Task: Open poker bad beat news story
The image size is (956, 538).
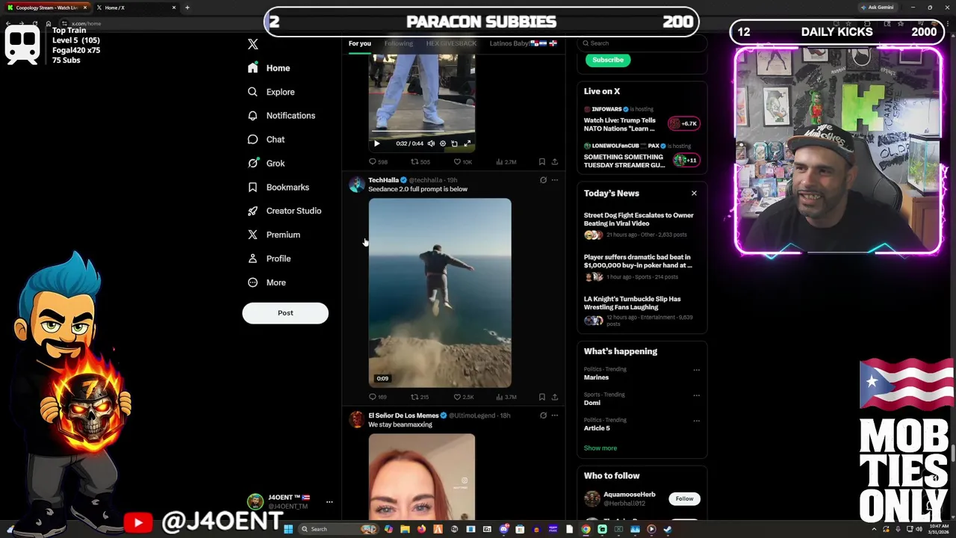Action: [642, 267]
